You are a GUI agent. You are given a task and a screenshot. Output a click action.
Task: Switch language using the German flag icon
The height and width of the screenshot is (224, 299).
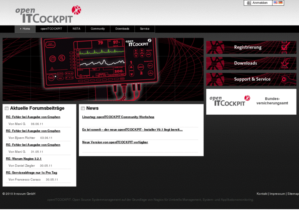tap(280, 2)
